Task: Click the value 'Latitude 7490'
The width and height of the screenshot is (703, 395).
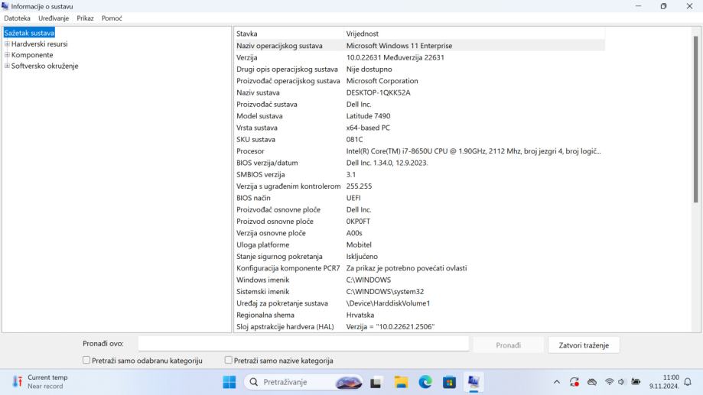Action: pos(368,116)
